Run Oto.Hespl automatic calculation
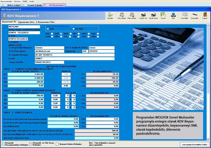This screenshot has width=211, height=148. coord(122,15)
